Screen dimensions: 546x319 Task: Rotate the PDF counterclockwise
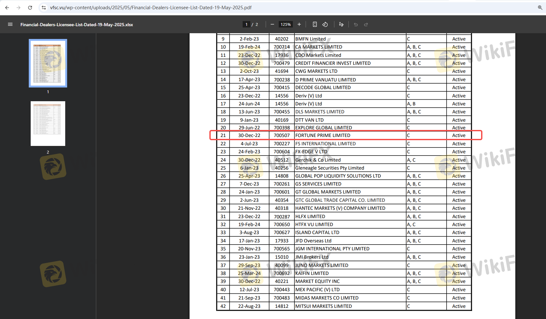(x=325, y=25)
